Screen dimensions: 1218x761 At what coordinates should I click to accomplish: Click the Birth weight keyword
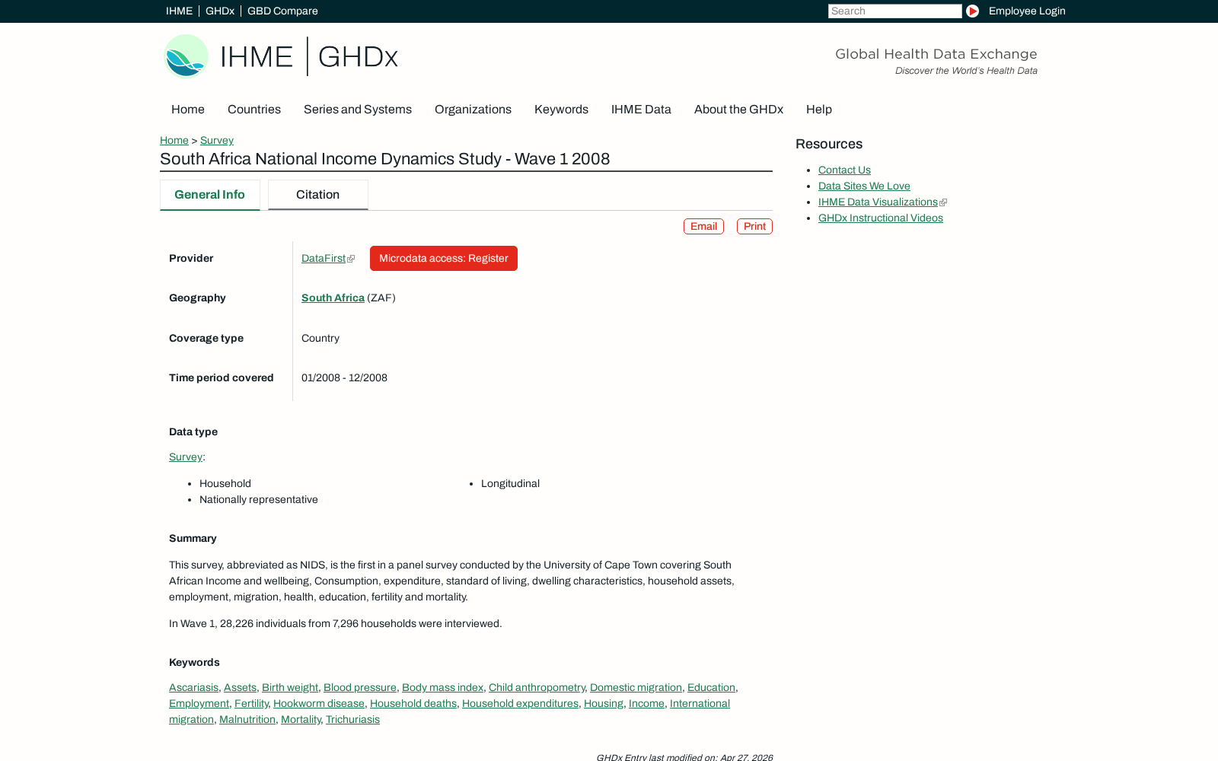(290, 688)
